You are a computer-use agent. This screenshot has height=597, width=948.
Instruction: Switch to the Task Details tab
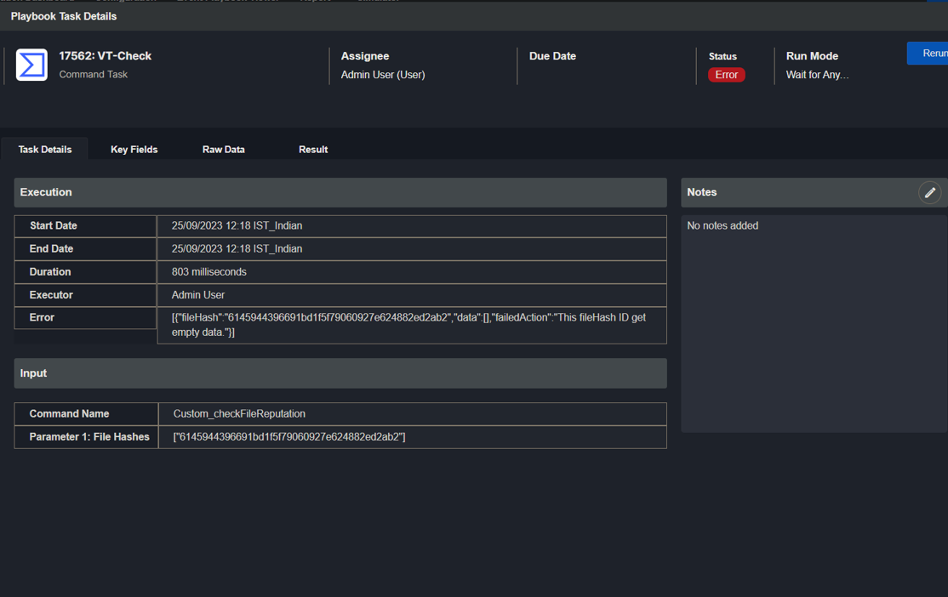(45, 150)
